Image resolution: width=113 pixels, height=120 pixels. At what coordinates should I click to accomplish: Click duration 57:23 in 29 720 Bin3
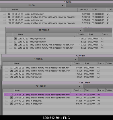pos(83,42)
